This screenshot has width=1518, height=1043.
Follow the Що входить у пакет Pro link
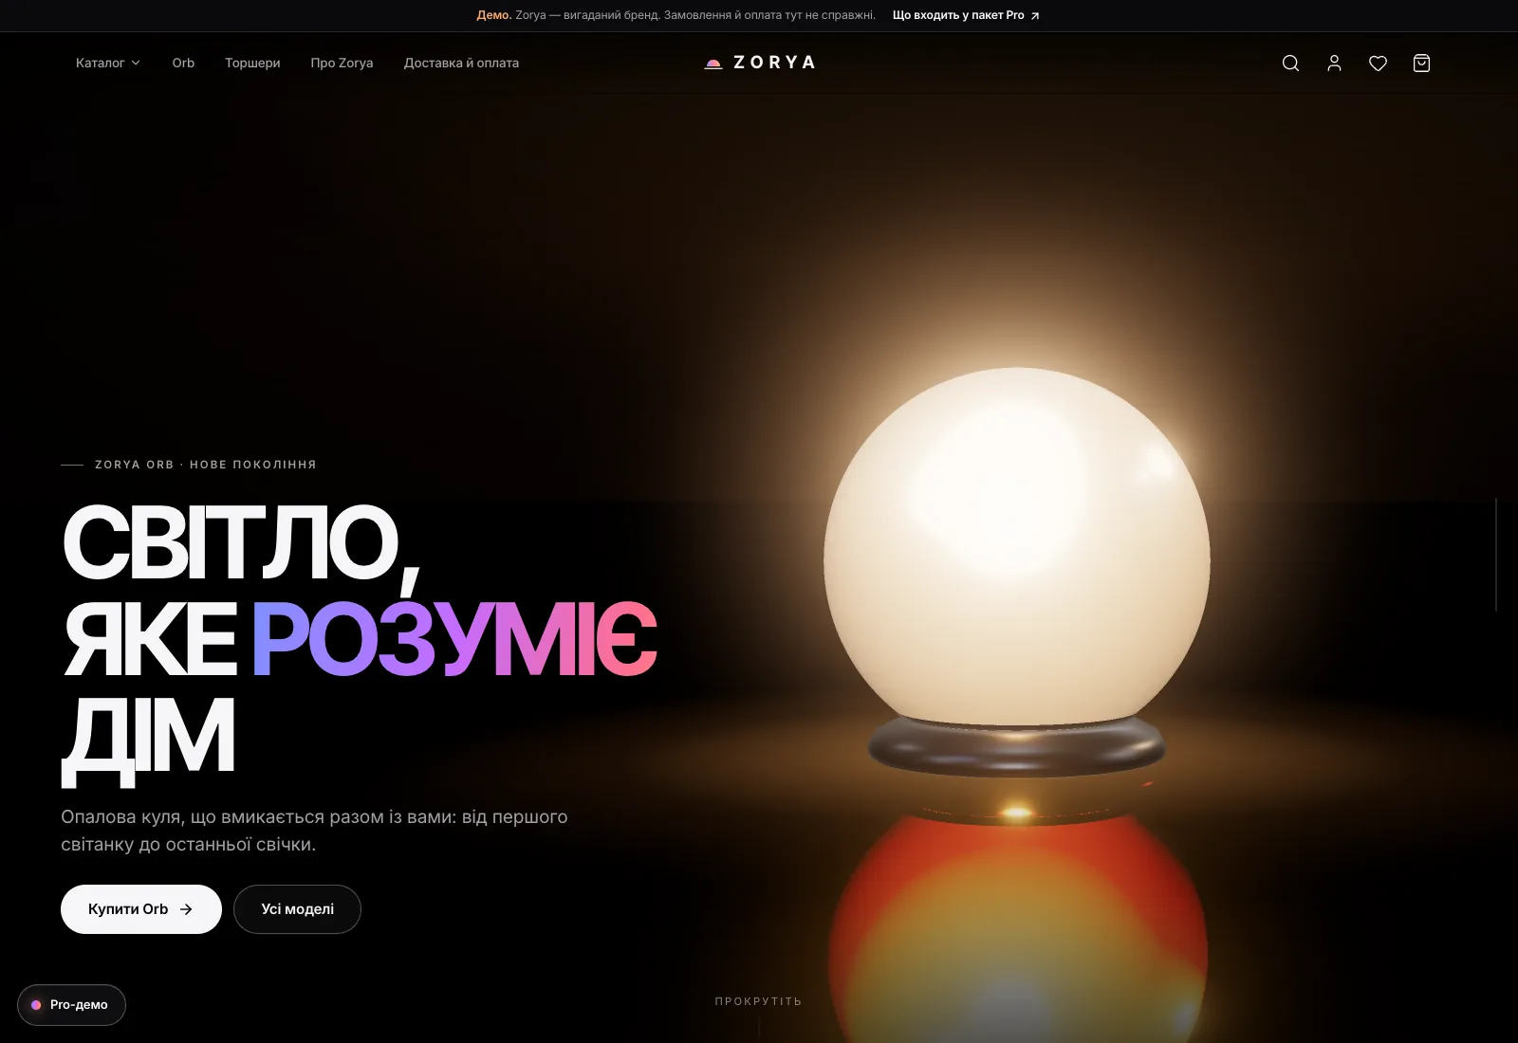[x=966, y=15]
